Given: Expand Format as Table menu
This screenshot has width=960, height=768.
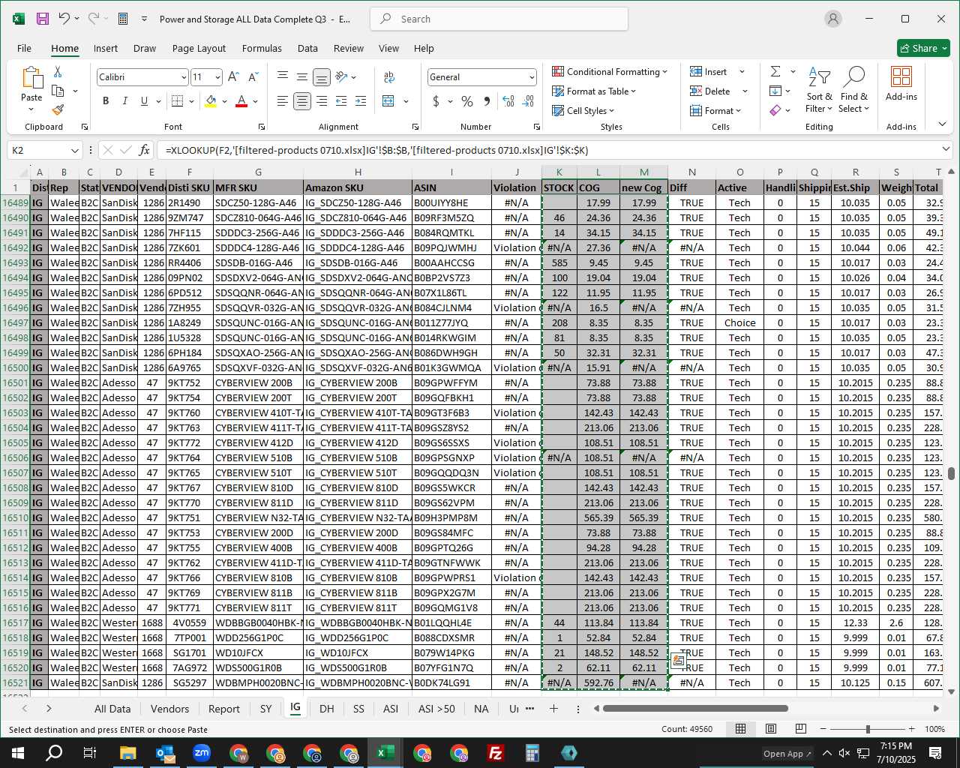Looking at the screenshot, I should [x=594, y=91].
